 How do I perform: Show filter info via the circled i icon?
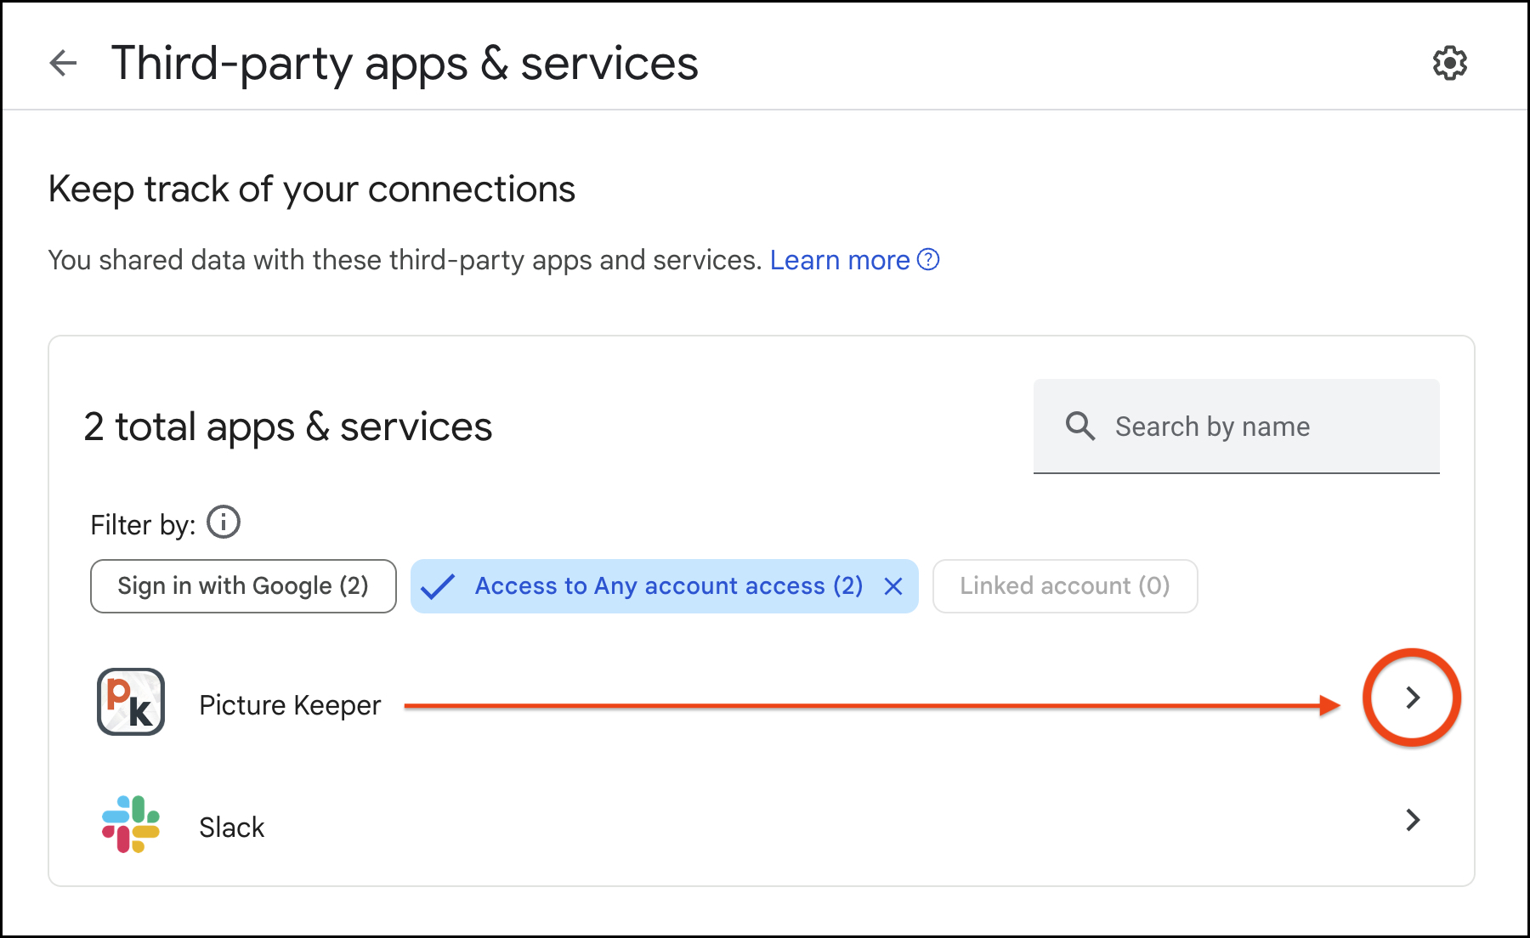click(x=224, y=523)
